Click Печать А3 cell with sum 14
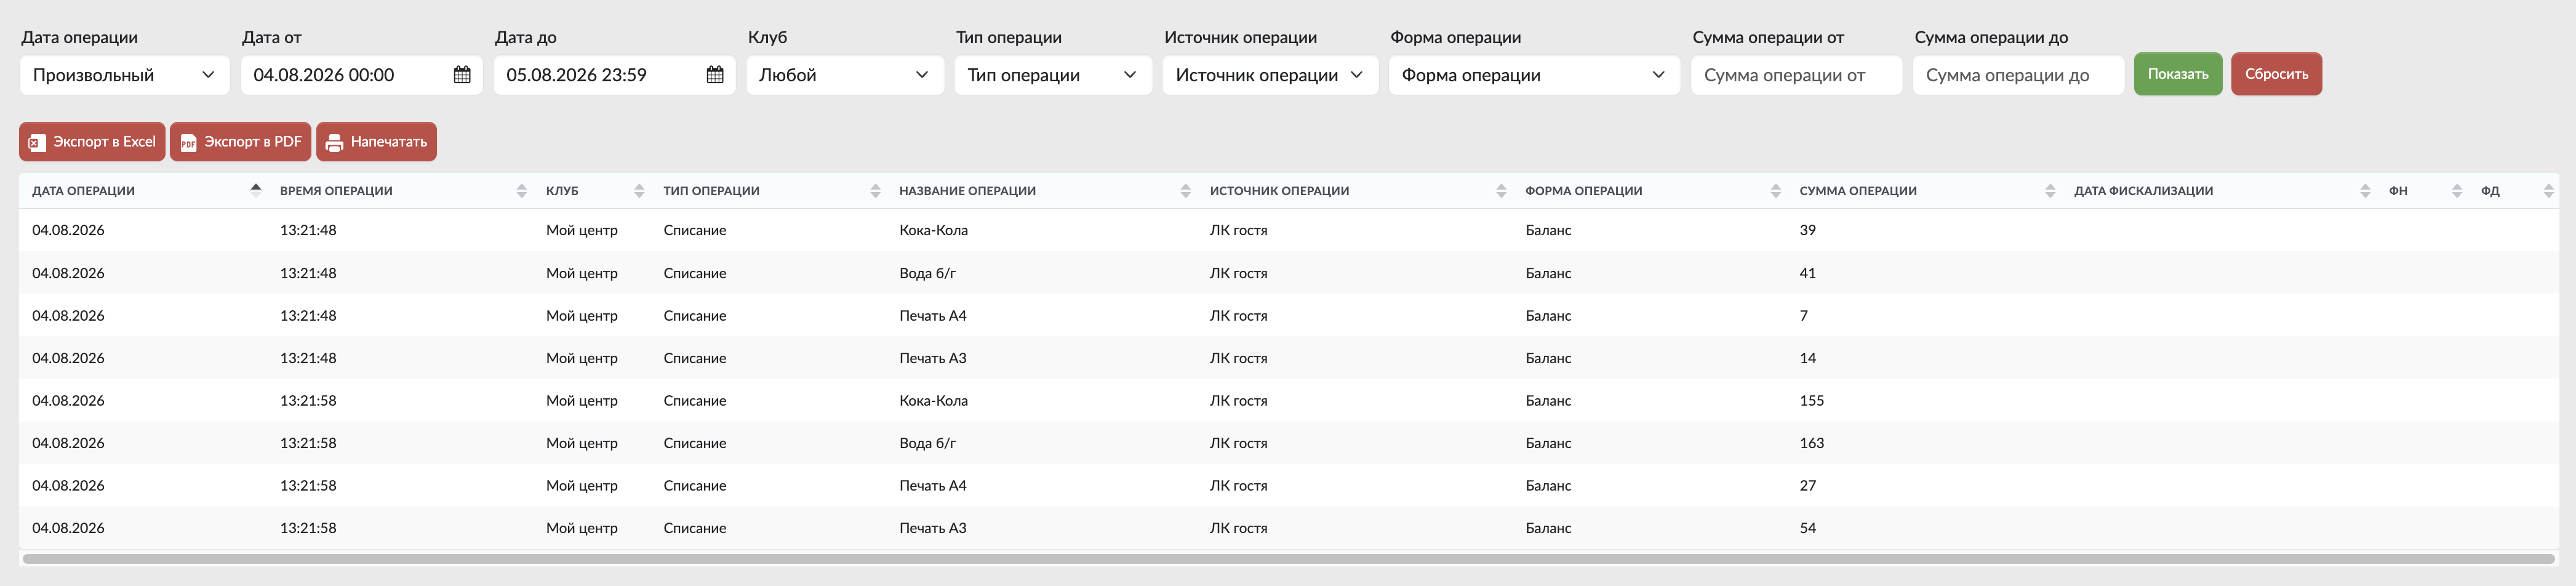The height and width of the screenshot is (586, 2576). point(932,358)
